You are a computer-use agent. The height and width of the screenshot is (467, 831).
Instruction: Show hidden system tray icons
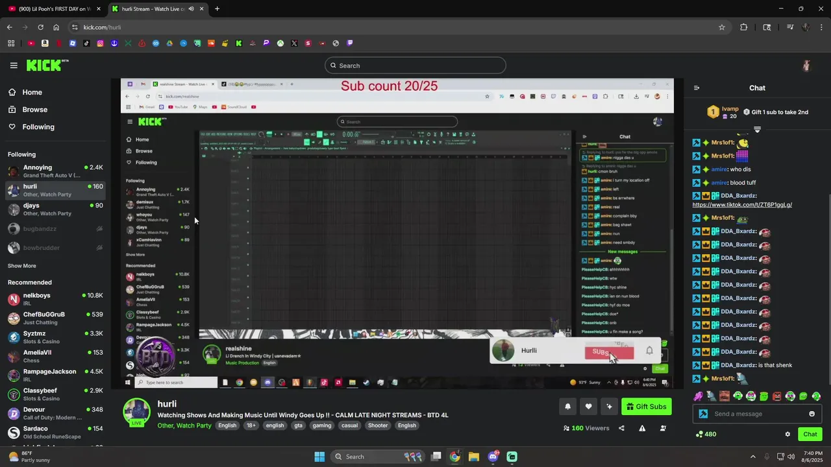click(x=753, y=457)
